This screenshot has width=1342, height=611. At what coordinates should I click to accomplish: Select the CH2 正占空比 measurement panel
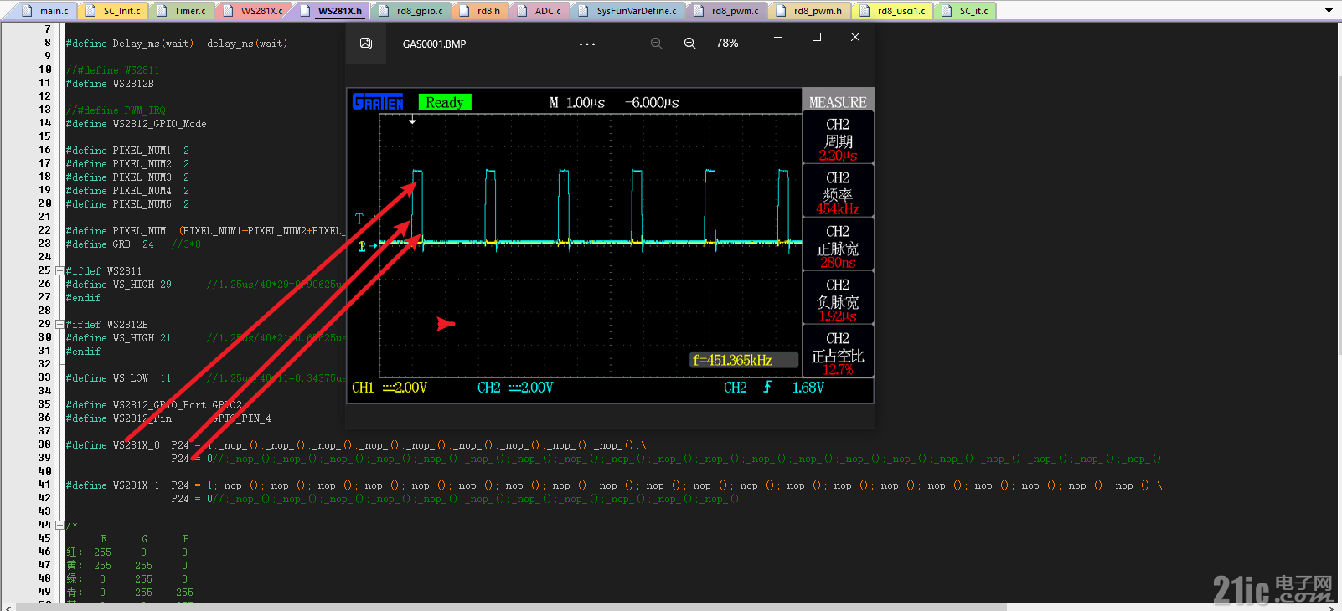(x=838, y=352)
